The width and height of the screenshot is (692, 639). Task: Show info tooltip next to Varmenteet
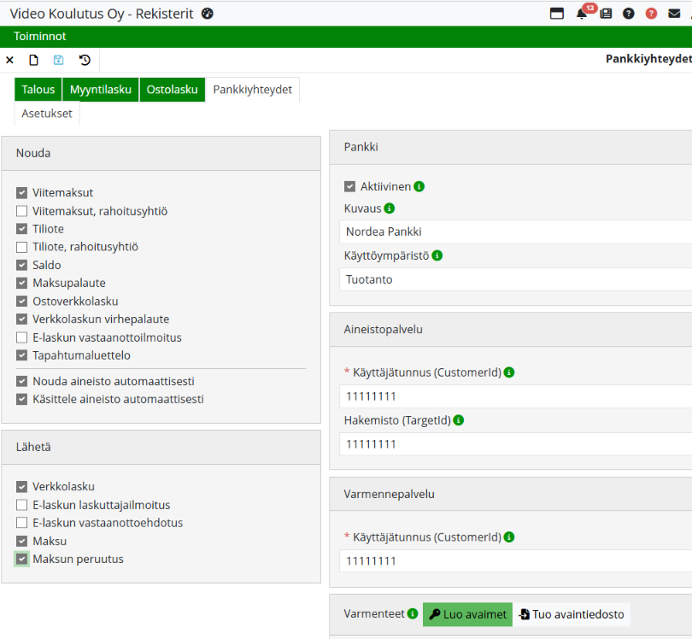(x=413, y=613)
